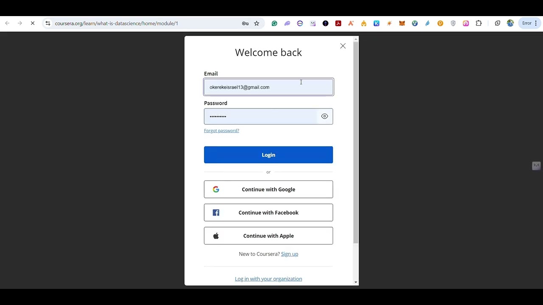Open Log in with your organization link
The height and width of the screenshot is (305, 543).
pos(269,279)
